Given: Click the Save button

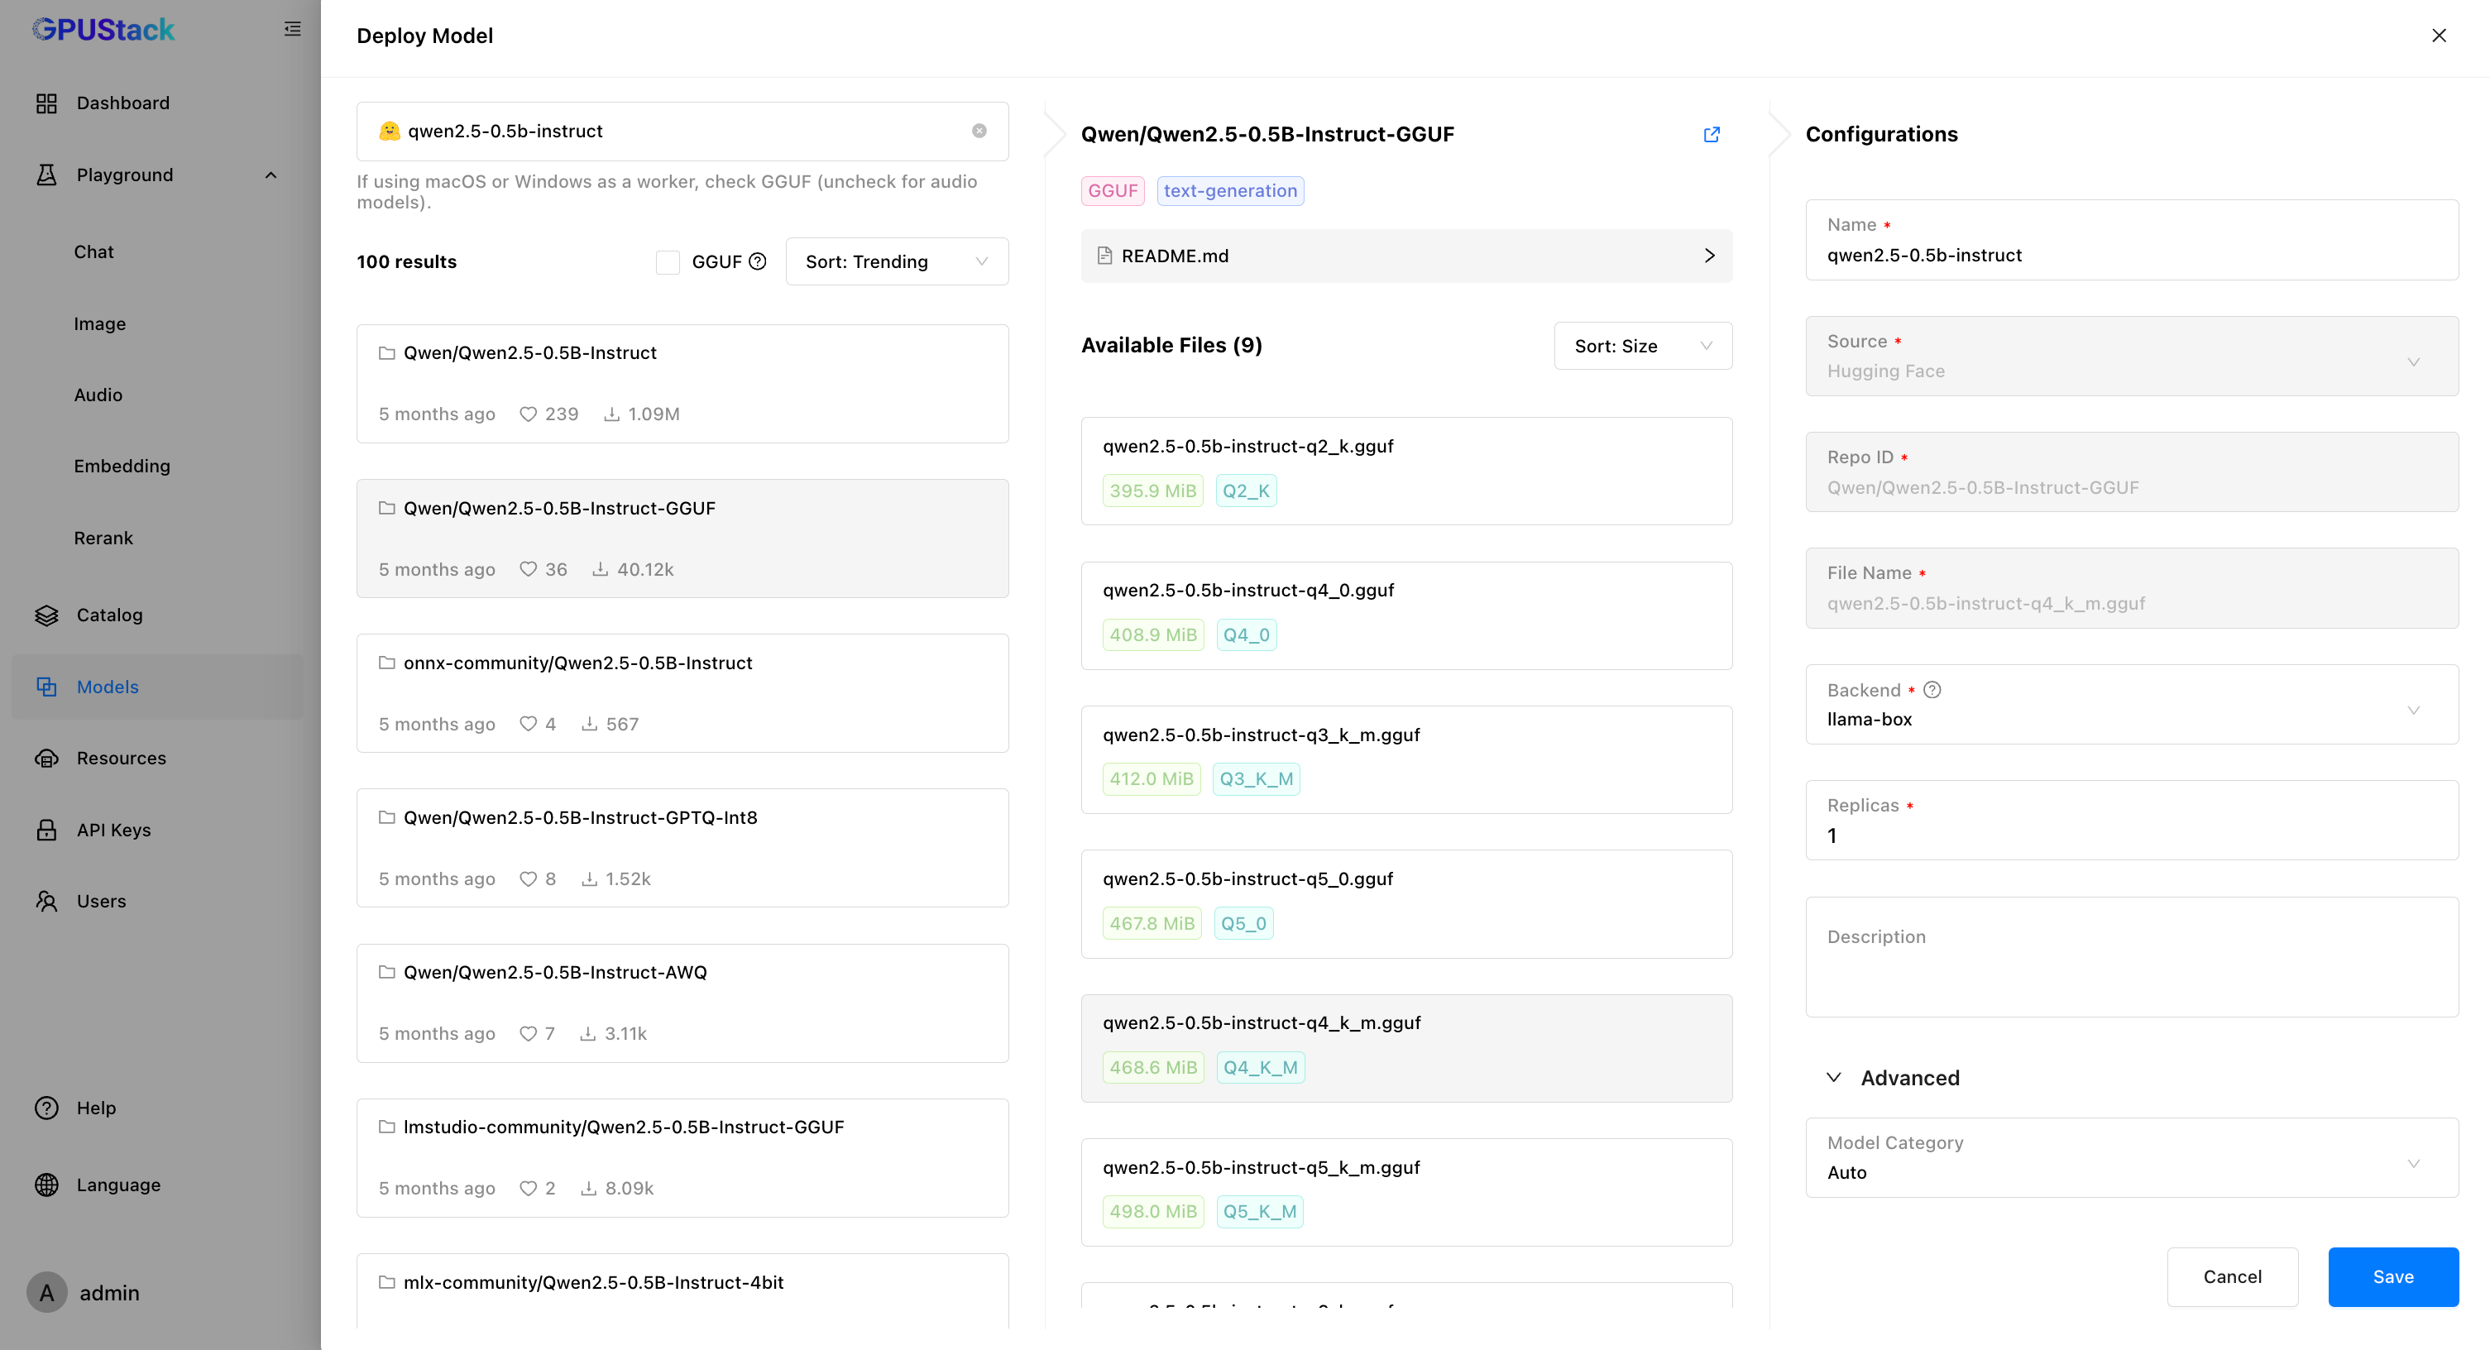Looking at the screenshot, I should (2392, 1276).
